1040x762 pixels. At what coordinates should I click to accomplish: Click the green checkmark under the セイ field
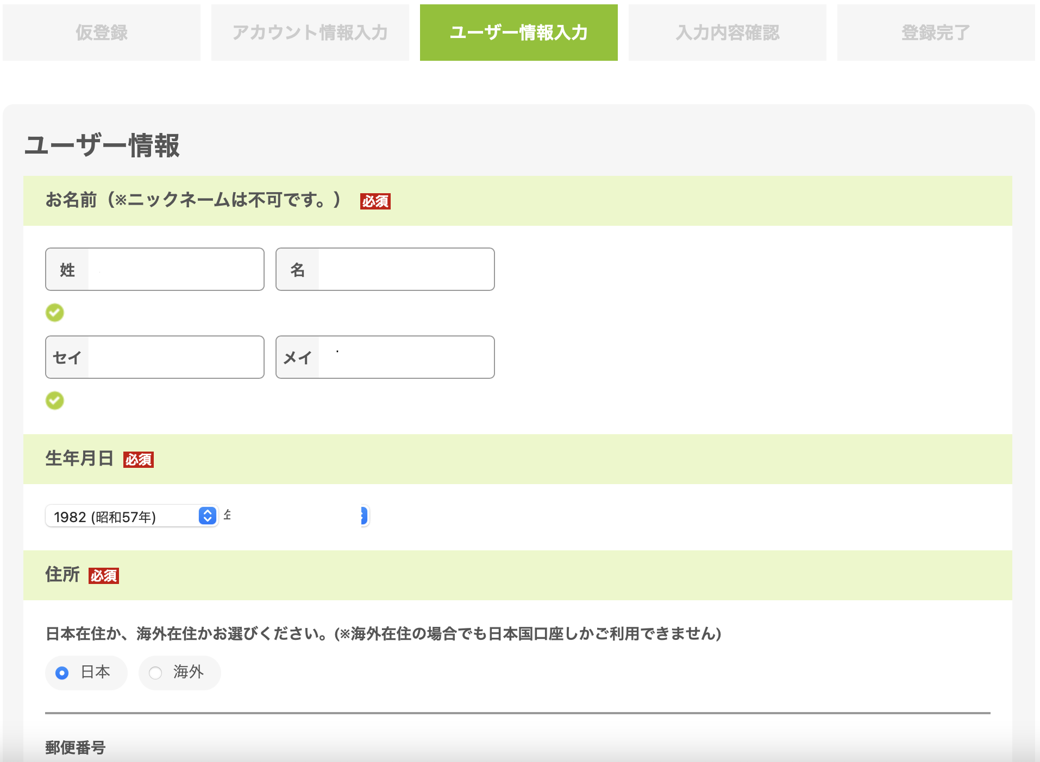(54, 401)
